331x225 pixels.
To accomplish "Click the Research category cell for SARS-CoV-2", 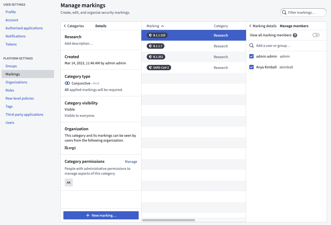I will tap(221, 68).
